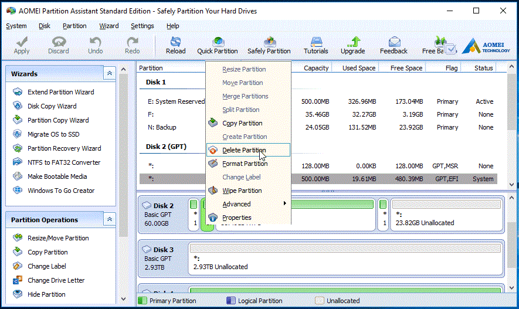Click the Disk 2 Basic GPT label
Screen dimensions: 519x309
(x=162, y=215)
